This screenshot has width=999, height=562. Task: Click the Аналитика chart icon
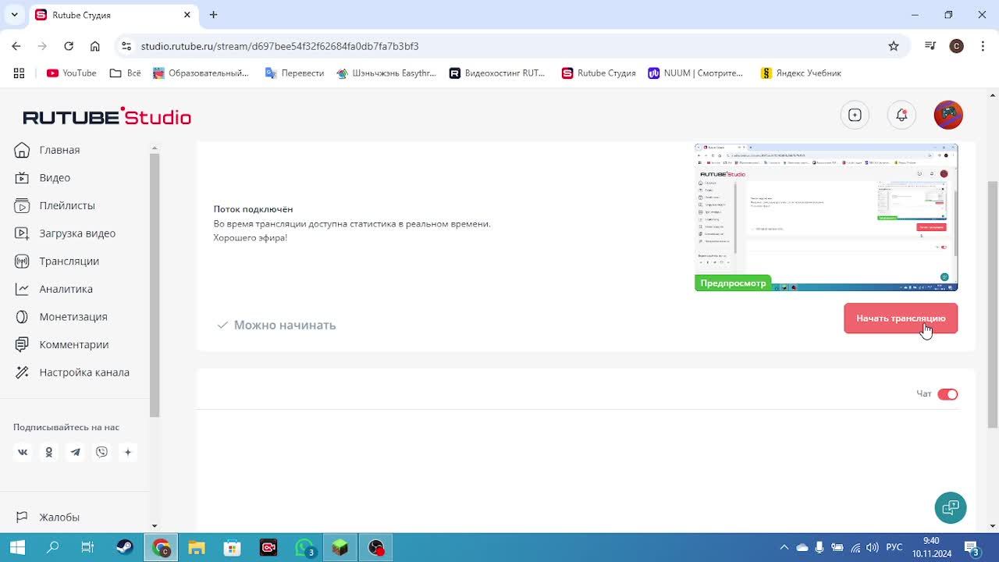pos(23,289)
